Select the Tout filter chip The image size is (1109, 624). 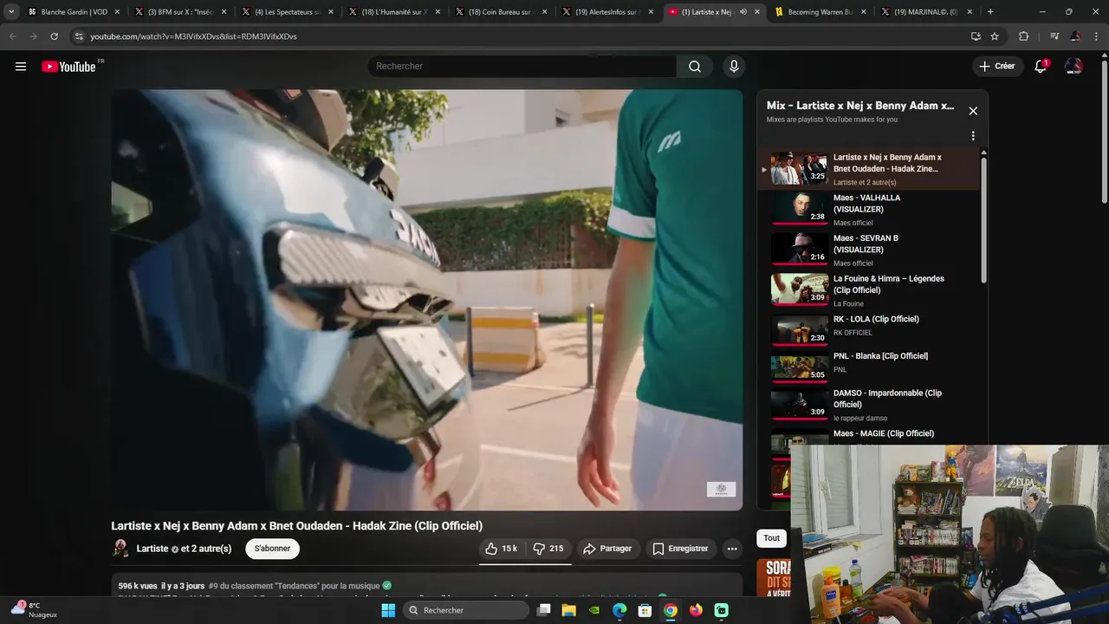click(771, 538)
